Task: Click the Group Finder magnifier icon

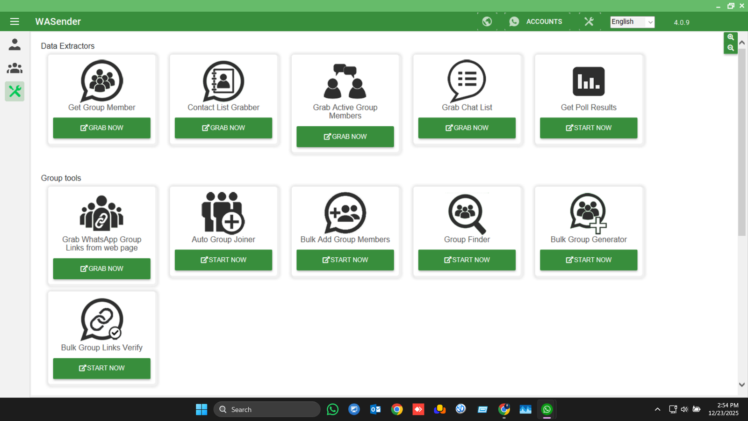Action: coord(466,213)
